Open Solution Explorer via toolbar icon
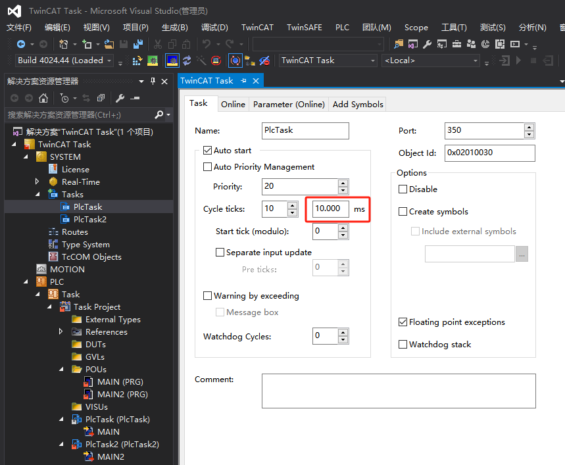This screenshot has width=565, height=465. (x=413, y=44)
